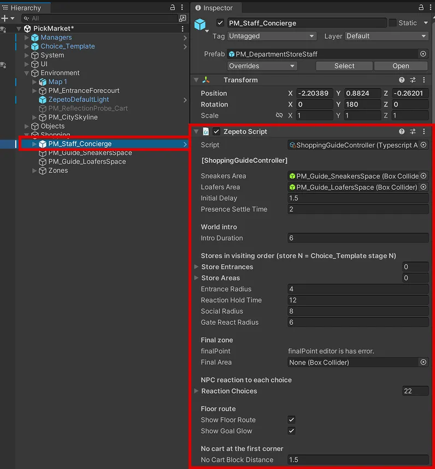435x469 pixels.
Task: Open Zepeto Script three-dot options menu
Action: (x=424, y=131)
